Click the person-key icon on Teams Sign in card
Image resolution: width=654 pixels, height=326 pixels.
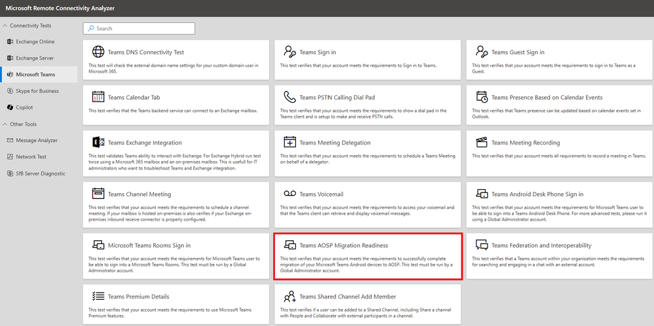tap(289, 52)
